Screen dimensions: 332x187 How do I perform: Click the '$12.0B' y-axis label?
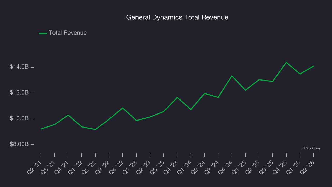[x=19, y=92]
